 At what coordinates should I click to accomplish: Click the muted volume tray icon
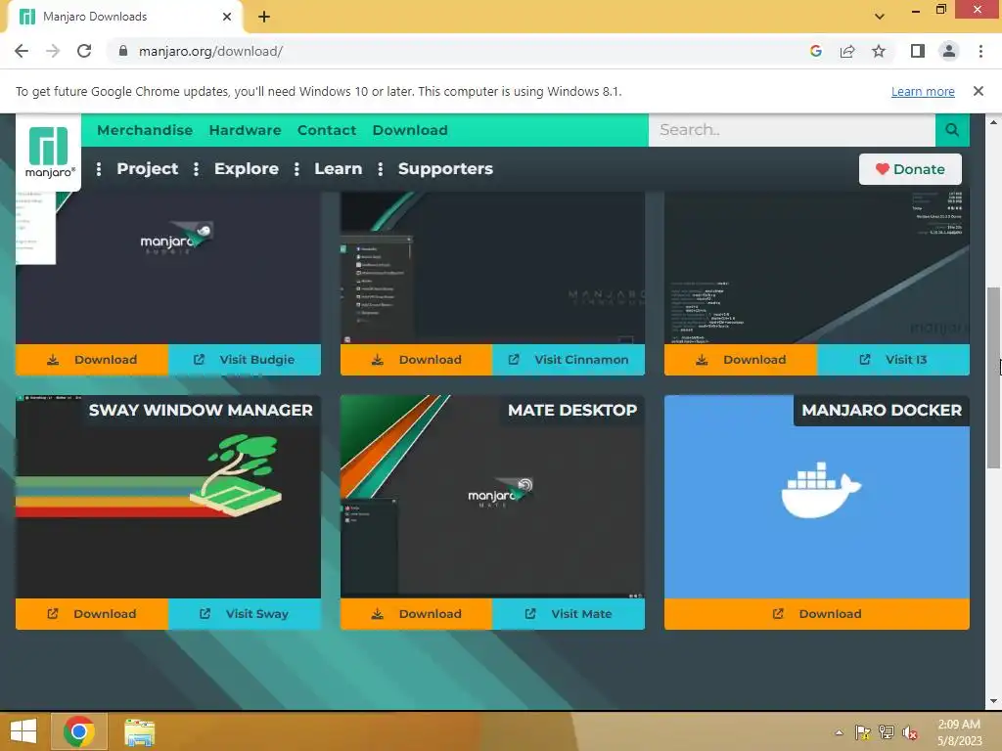pyautogui.click(x=910, y=732)
